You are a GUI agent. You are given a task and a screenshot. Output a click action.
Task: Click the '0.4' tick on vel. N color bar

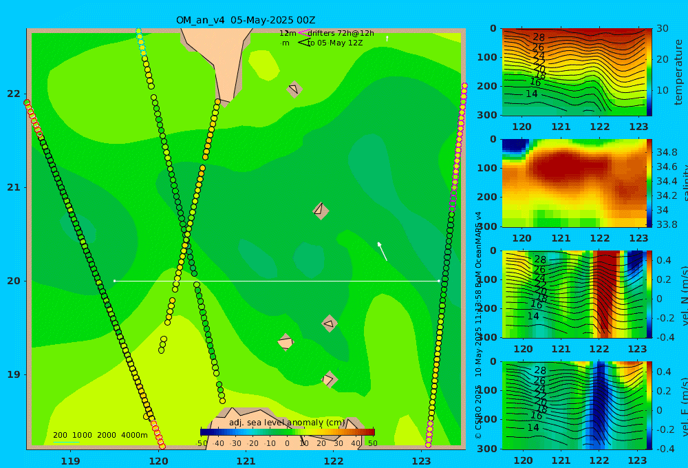click(664, 260)
